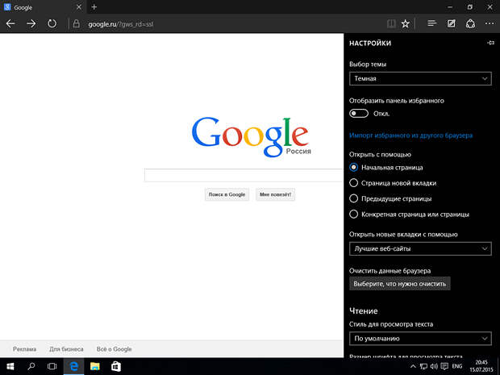The height and width of the screenshot is (375, 500).
Task: Open a new tab with plus button
Action: [94, 7]
